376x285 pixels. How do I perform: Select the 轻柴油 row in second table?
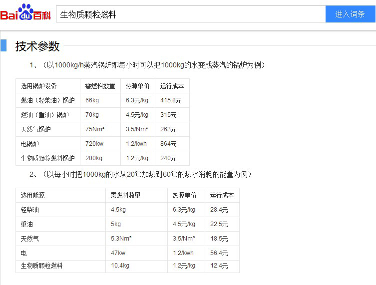point(29,210)
